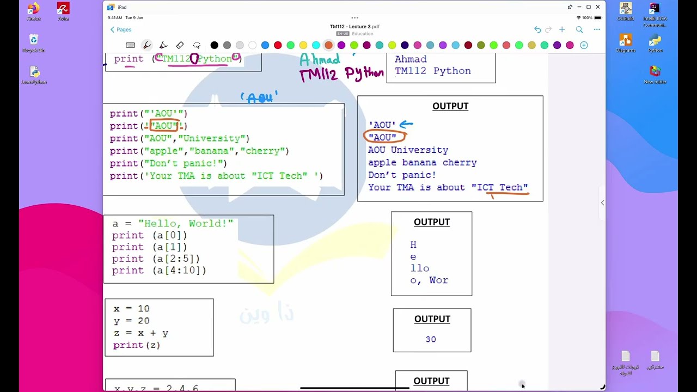697x392 pixels.
Task: Select OUBuild desktop shortcut
Action: pos(626,11)
